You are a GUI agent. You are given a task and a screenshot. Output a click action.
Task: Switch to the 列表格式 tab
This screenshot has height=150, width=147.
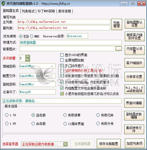(28, 11)
